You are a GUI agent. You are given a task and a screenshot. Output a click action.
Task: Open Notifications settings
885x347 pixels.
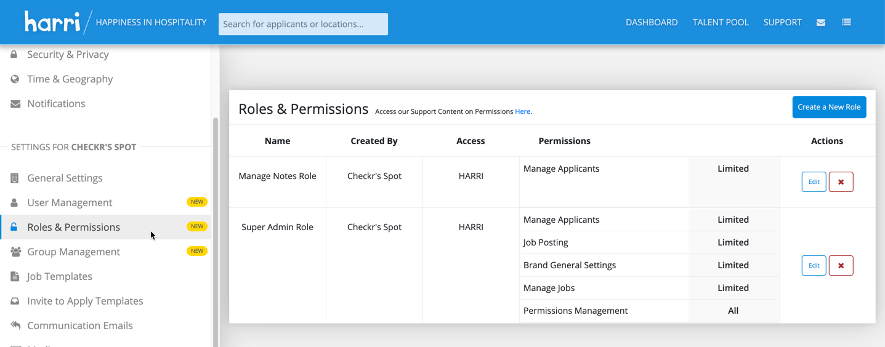pos(56,103)
